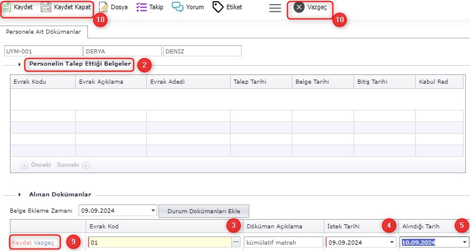Open the Takip checklist icon
This screenshot has height=251, width=470.
[x=141, y=7]
